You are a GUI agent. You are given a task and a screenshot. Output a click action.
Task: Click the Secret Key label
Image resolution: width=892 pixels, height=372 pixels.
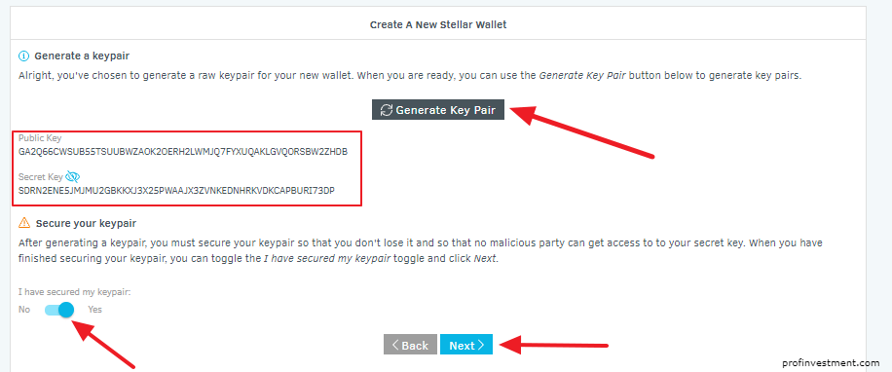41,176
